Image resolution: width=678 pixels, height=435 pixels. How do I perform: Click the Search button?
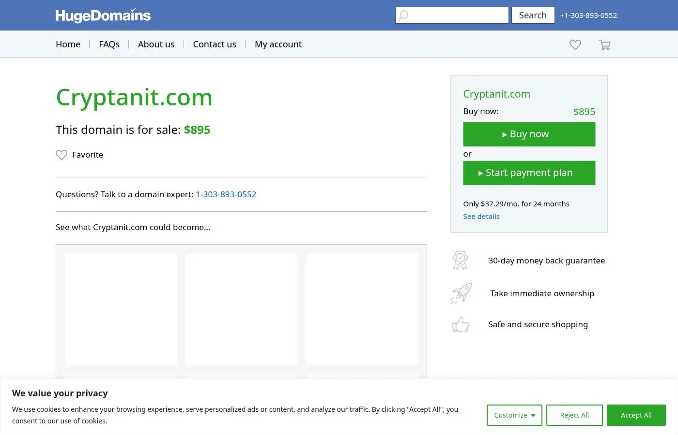coord(533,15)
